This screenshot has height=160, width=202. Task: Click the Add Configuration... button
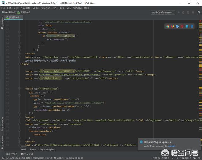click(163, 12)
